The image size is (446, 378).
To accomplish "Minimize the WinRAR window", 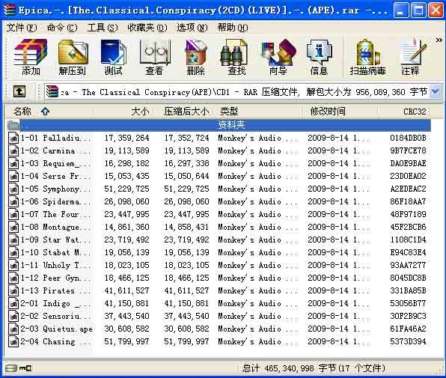I will click(401, 10).
